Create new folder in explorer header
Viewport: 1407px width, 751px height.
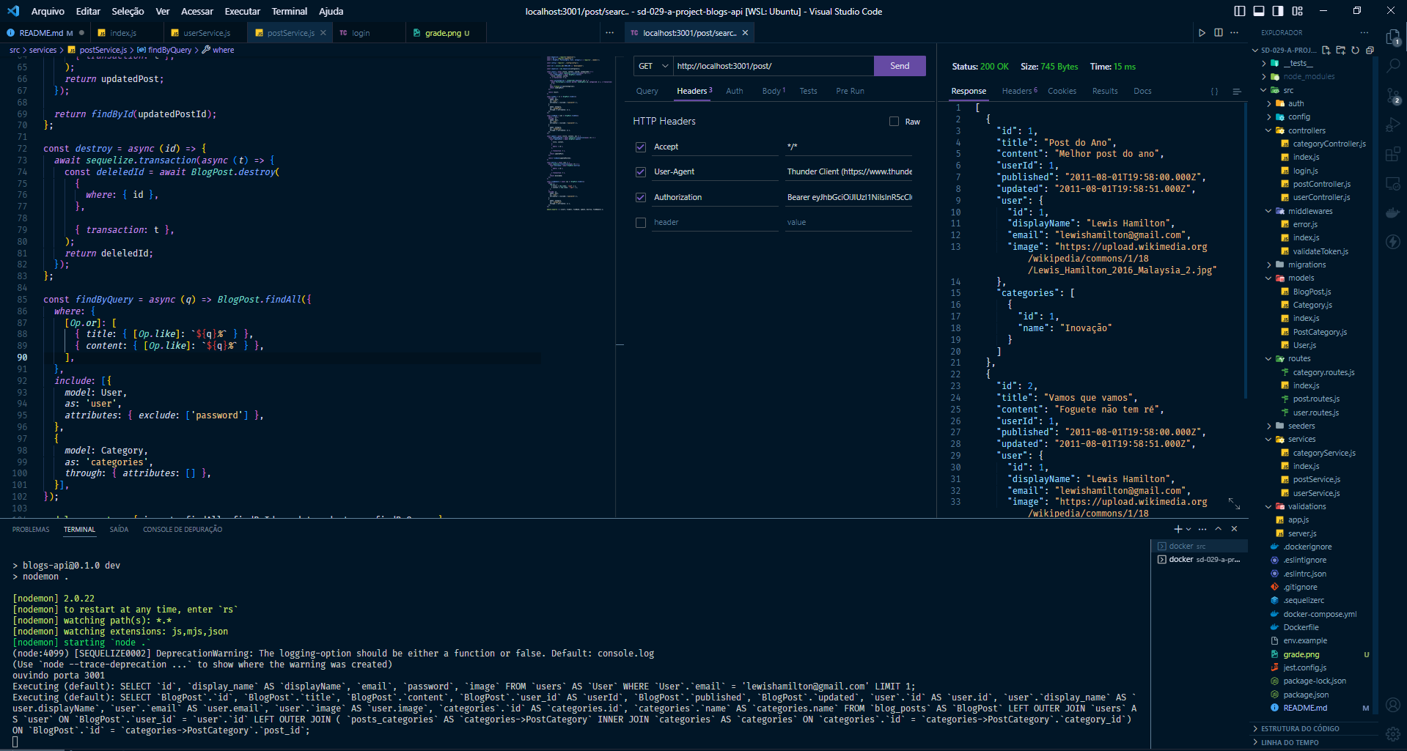[1340, 50]
